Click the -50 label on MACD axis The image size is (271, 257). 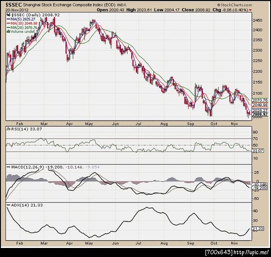256,199
